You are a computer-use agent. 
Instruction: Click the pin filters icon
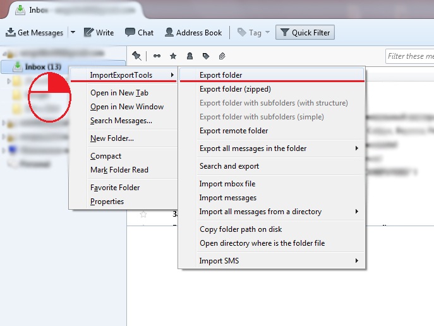point(136,56)
